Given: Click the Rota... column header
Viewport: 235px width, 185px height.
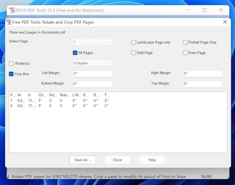Looking at the screenshot, I should click(x=65, y=95).
